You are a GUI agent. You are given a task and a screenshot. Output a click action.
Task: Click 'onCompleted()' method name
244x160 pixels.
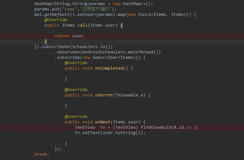pos(112,68)
